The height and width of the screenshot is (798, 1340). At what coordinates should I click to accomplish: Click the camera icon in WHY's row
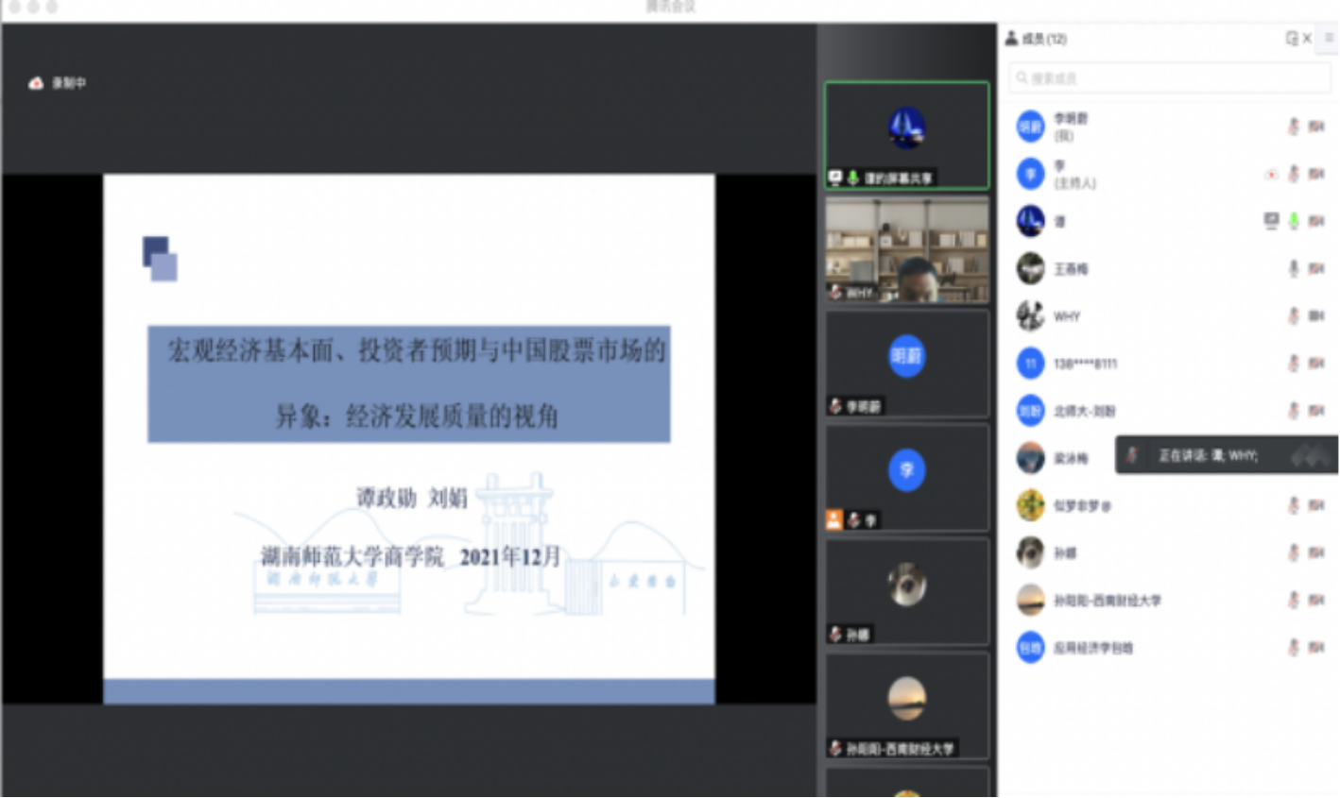pos(1315,316)
